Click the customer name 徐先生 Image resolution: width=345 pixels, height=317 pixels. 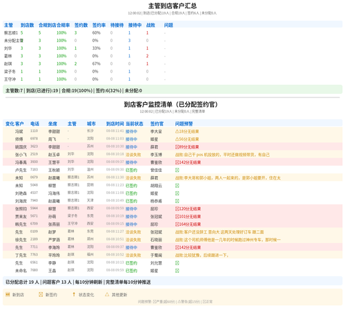21,240
